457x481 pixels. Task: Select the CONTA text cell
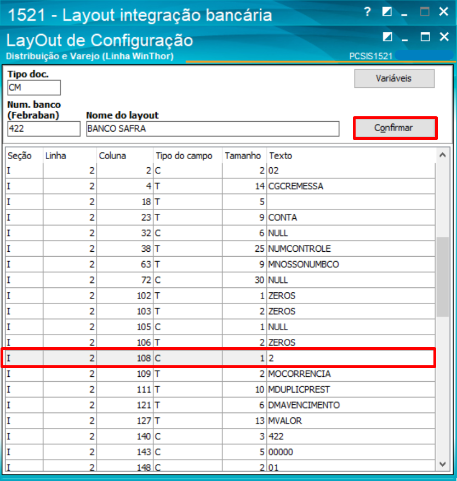coord(351,218)
